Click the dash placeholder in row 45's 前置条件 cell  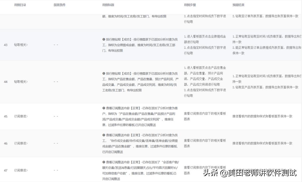56,116
